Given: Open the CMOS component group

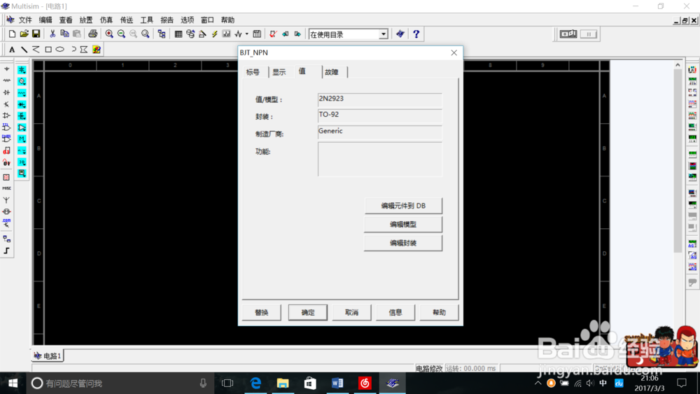Looking at the screenshot, I should (7, 139).
